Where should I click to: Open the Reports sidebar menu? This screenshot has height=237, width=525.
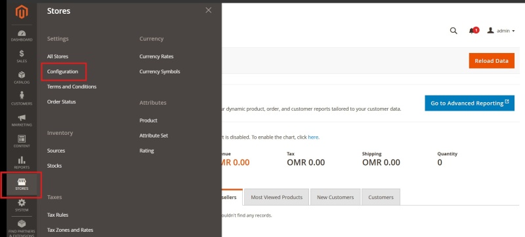click(22, 163)
